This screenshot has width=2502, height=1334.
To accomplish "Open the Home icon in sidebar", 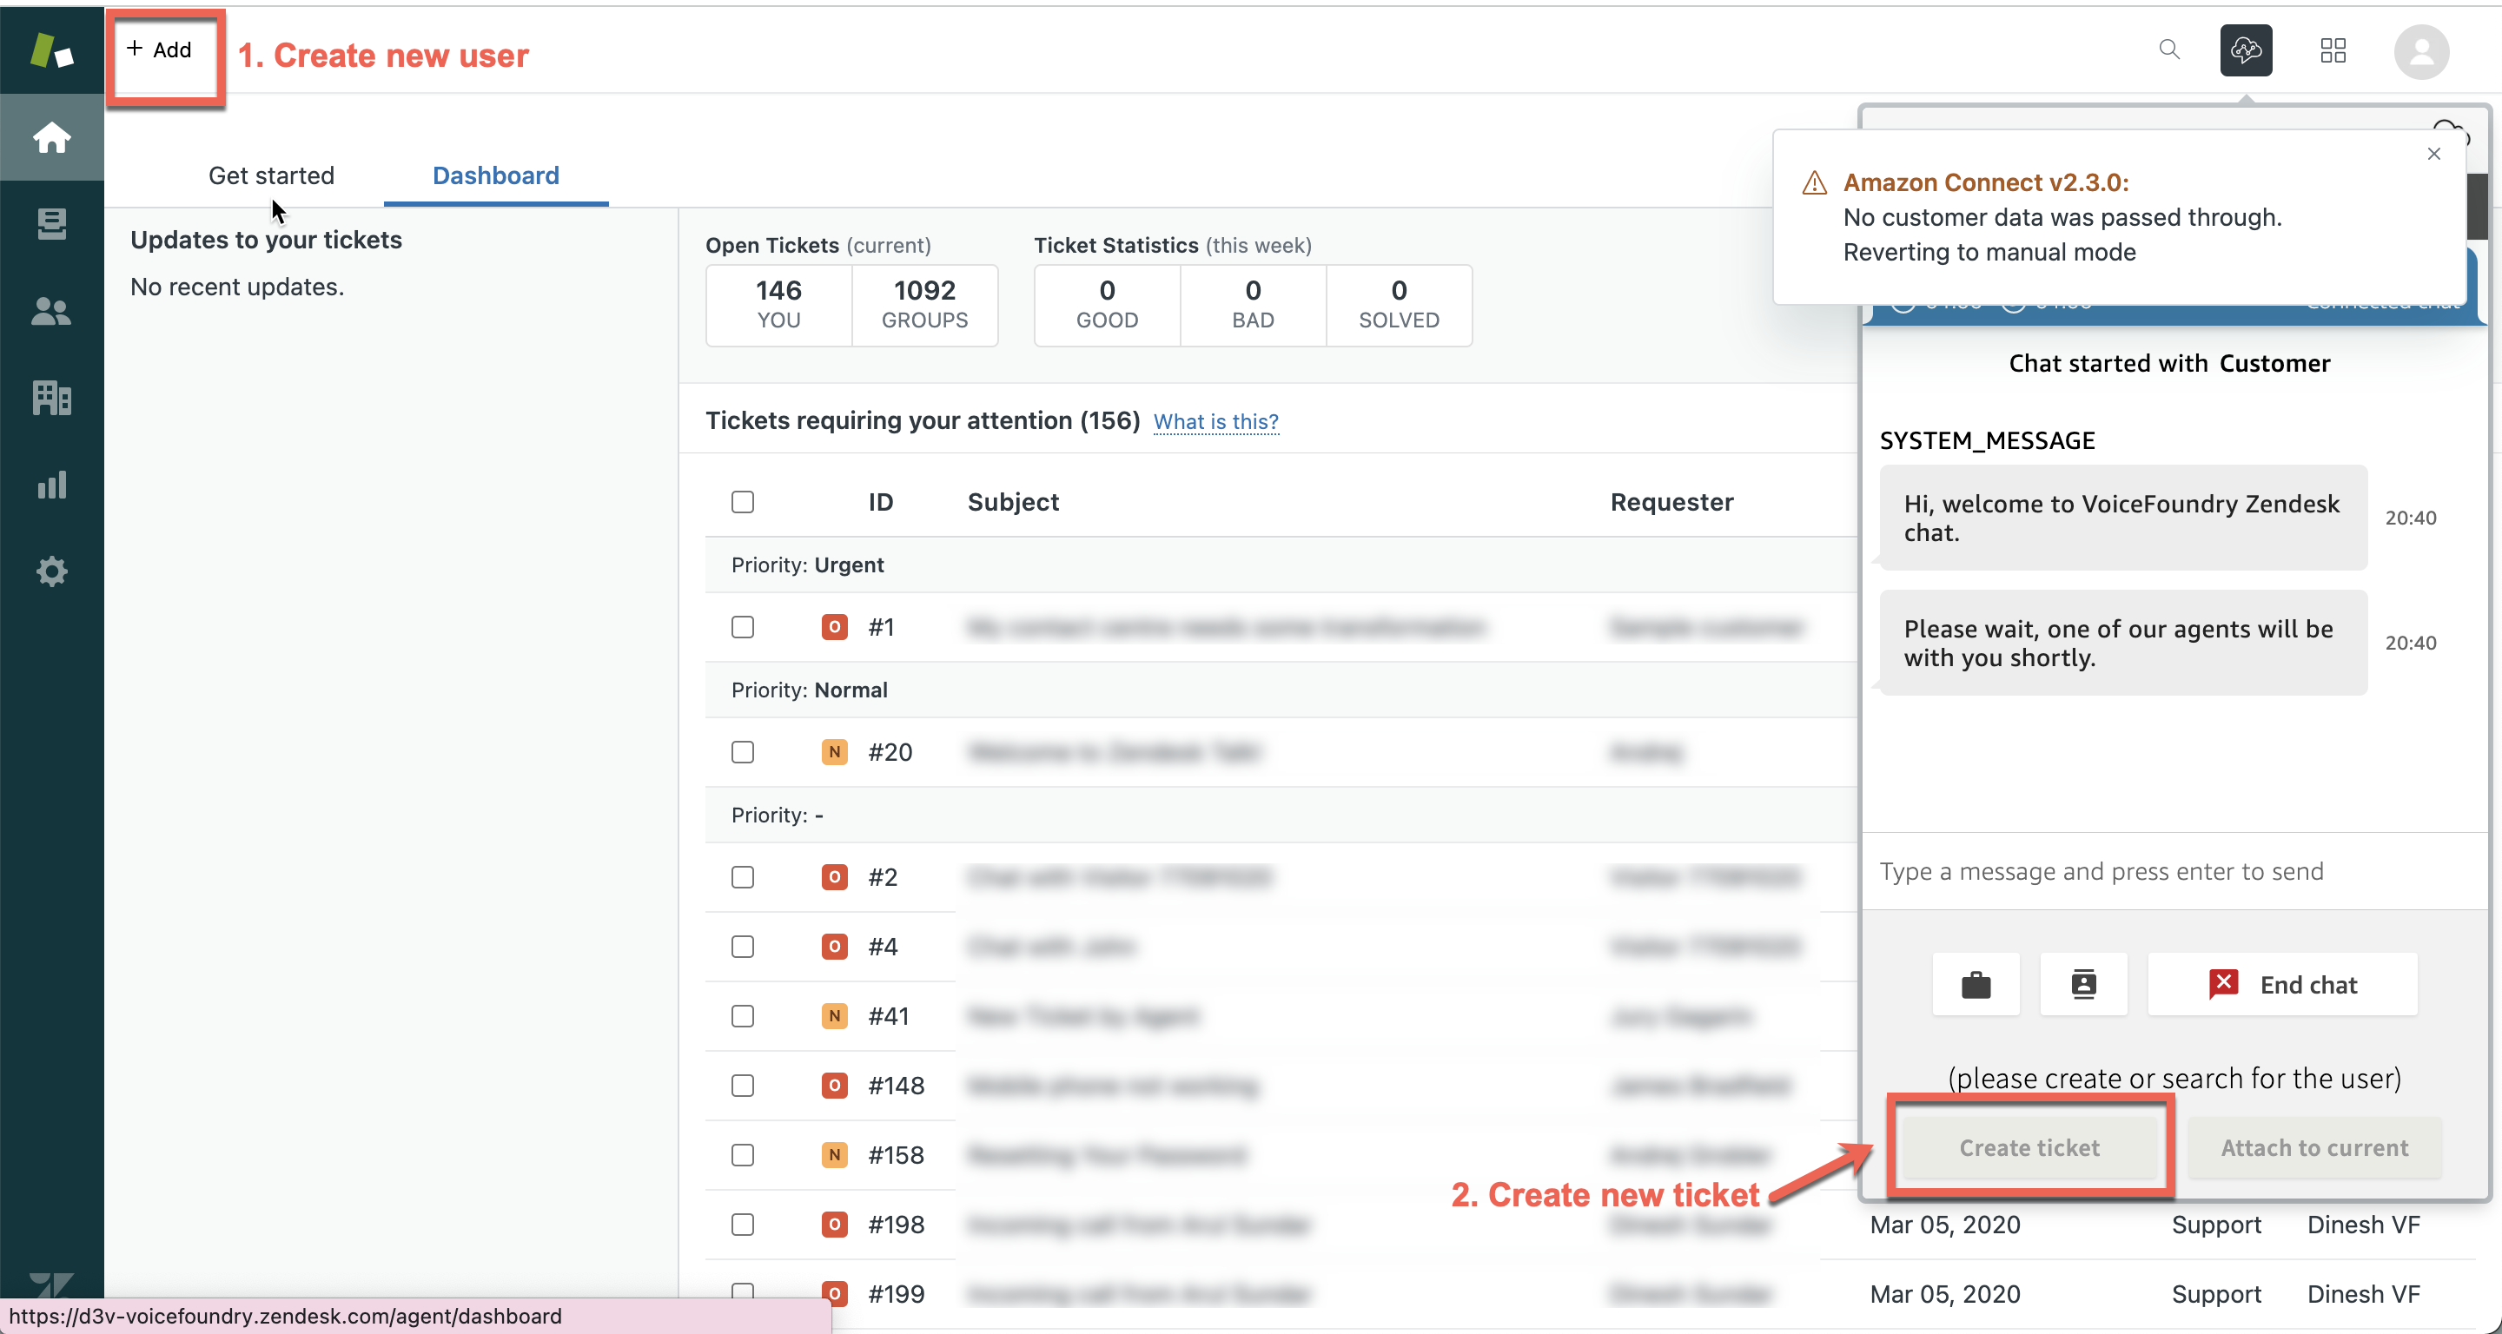I will [51, 137].
